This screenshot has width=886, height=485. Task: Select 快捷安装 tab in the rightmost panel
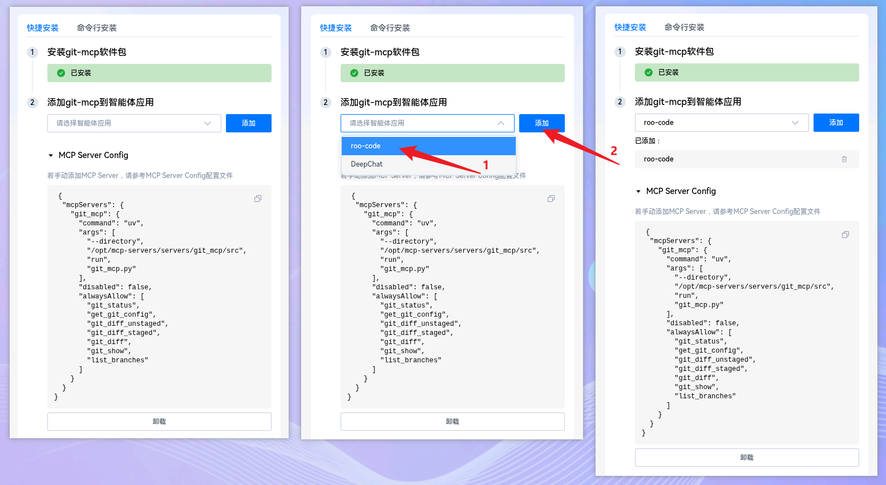pos(630,27)
